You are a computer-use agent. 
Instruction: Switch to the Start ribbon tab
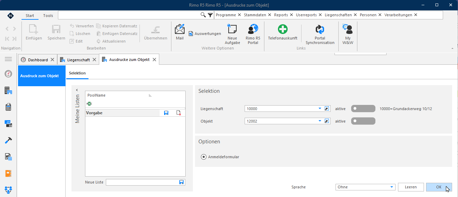point(30,16)
